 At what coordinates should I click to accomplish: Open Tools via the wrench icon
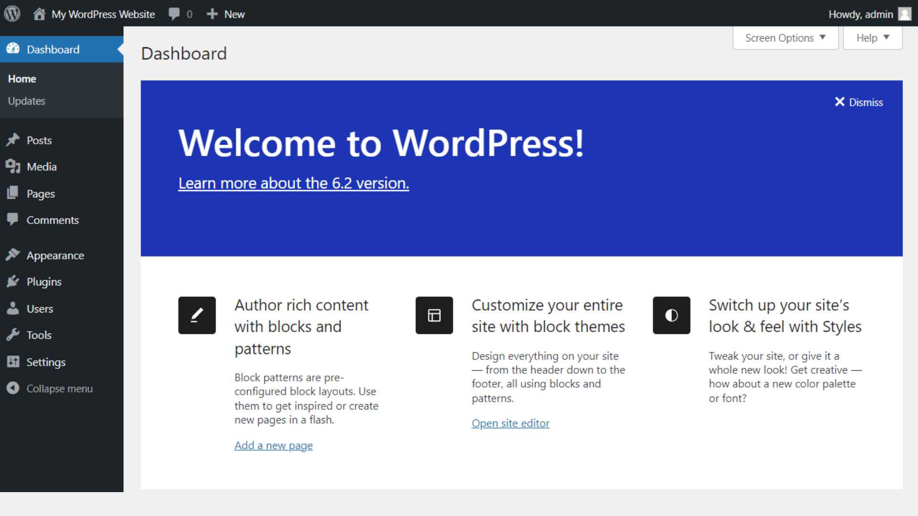[13, 335]
